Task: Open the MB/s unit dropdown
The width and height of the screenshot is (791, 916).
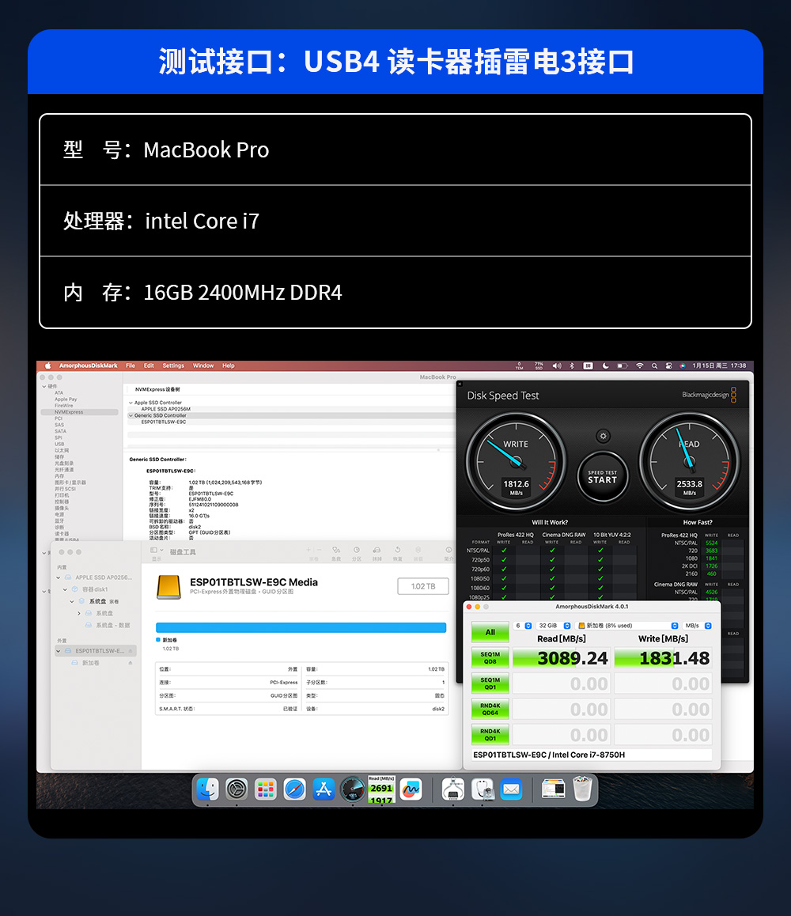Action: [698, 626]
